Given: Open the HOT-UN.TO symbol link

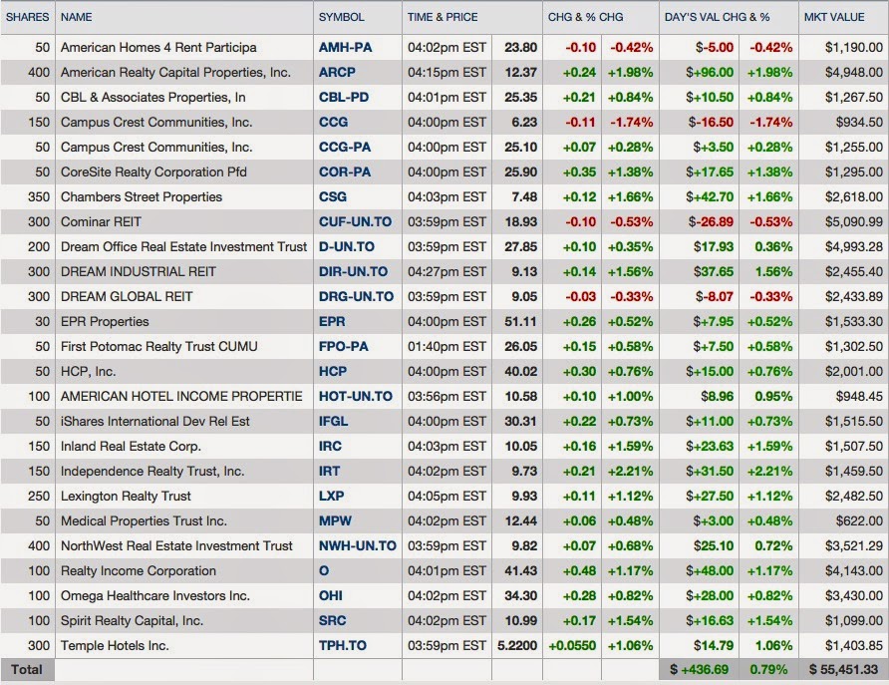Looking at the screenshot, I should click(x=356, y=397).
